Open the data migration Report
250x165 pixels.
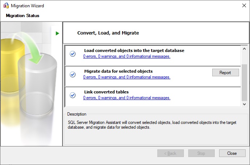click(225, 73)
